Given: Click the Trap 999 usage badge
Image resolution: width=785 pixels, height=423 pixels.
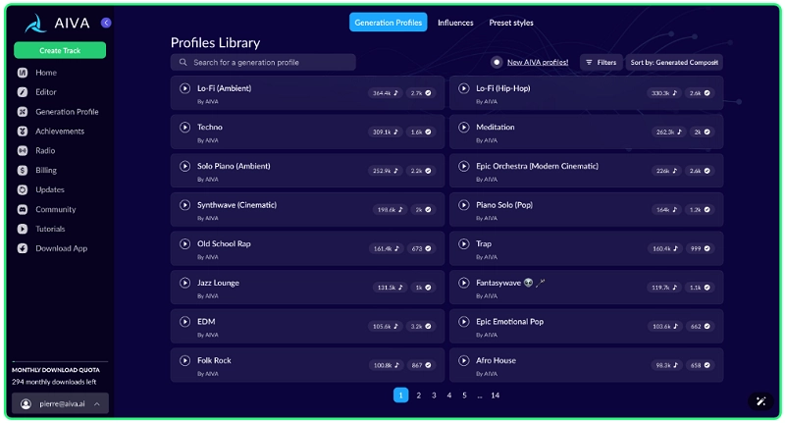Looking at the screenshot, I should click(x=700, y=248).
